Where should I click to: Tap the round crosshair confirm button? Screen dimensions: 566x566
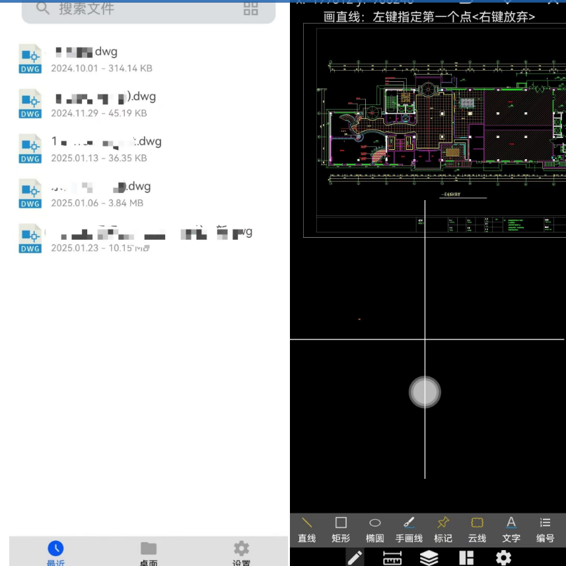[x=425, y=392]
